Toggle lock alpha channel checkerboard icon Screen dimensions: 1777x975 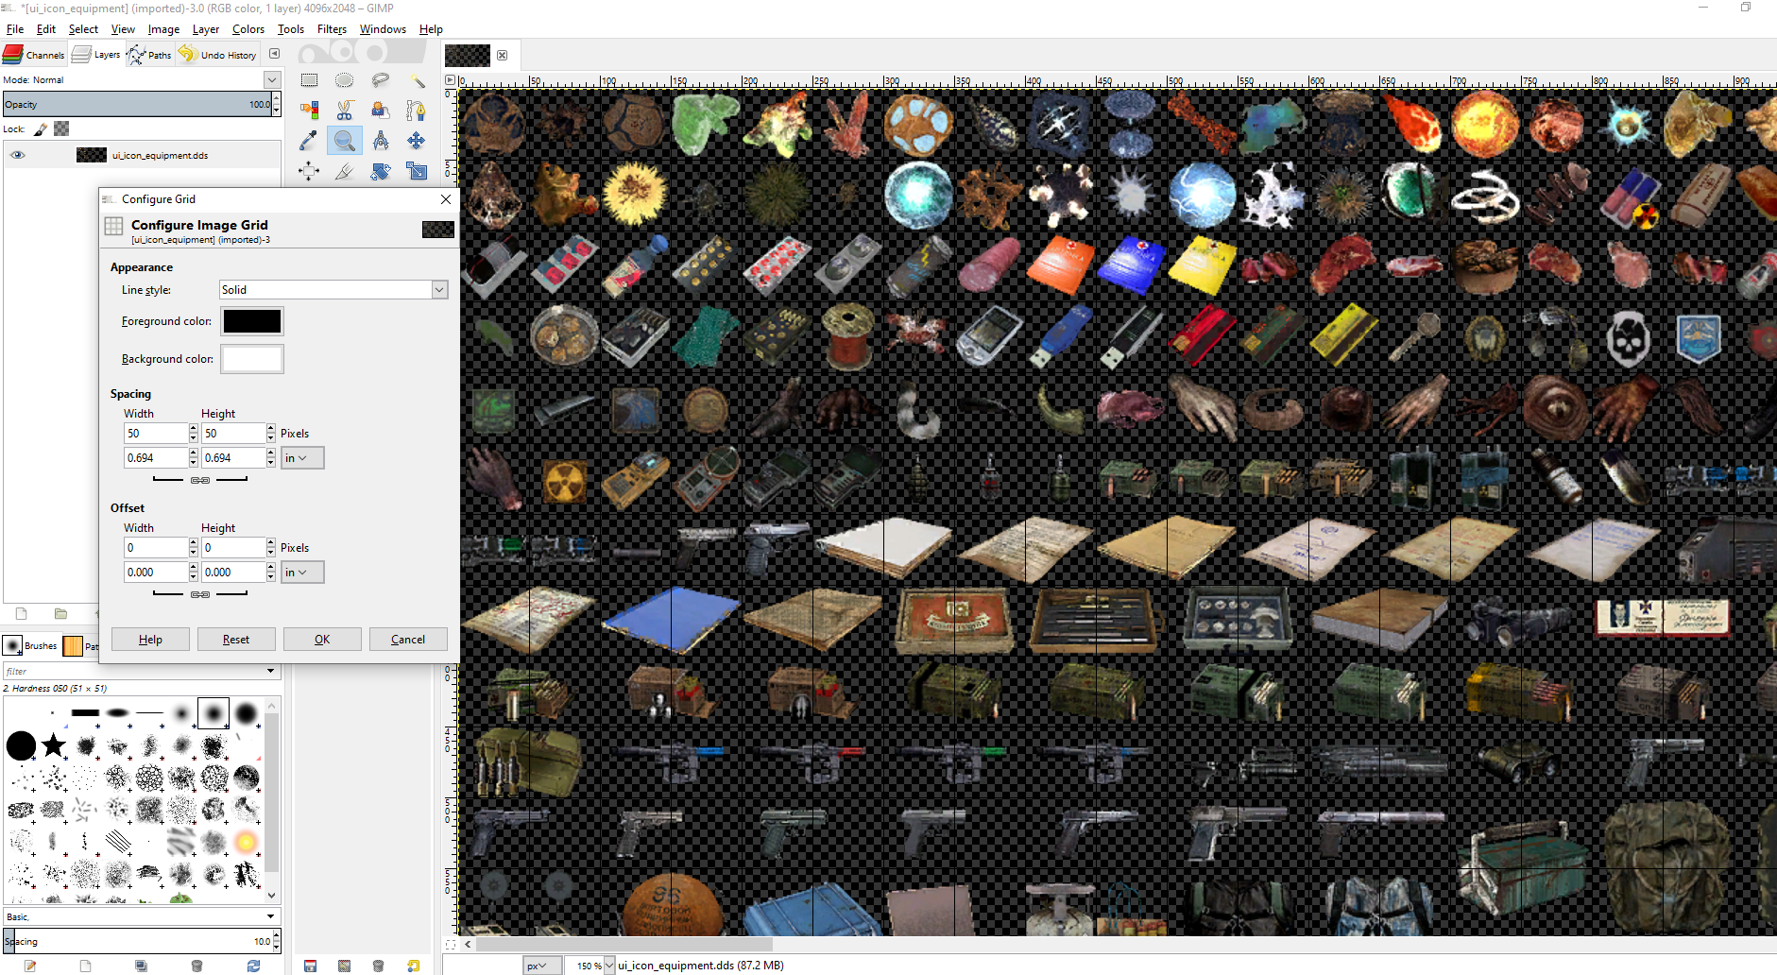pos(61,128)
